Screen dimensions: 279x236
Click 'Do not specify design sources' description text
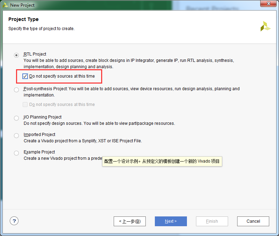(99, 123)
